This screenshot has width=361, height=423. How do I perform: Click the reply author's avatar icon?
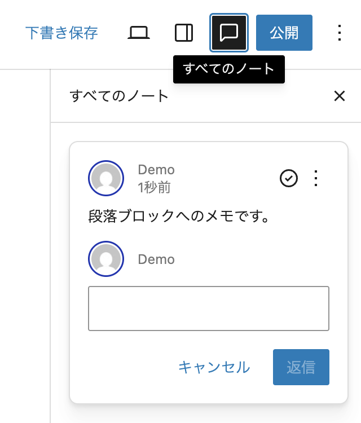tap(106, 259)
